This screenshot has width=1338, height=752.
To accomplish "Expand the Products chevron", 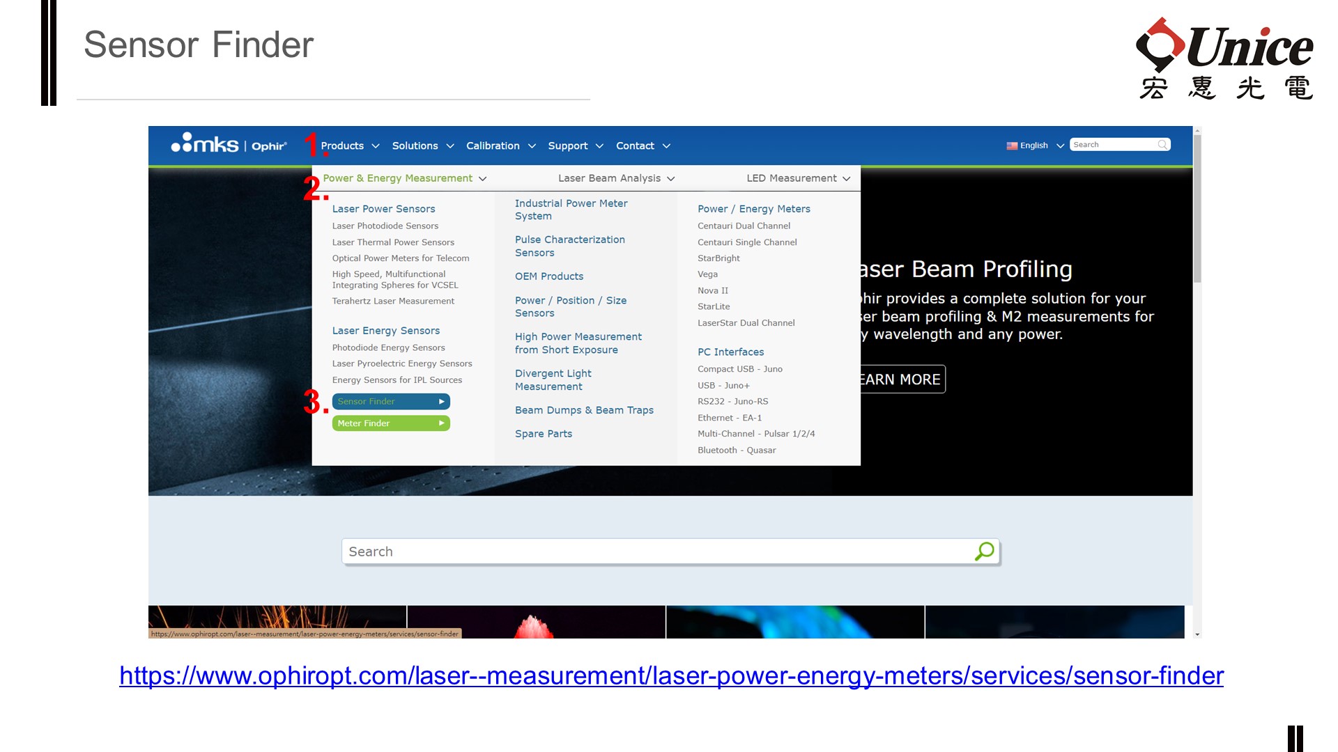I will [x=376, y=146].
